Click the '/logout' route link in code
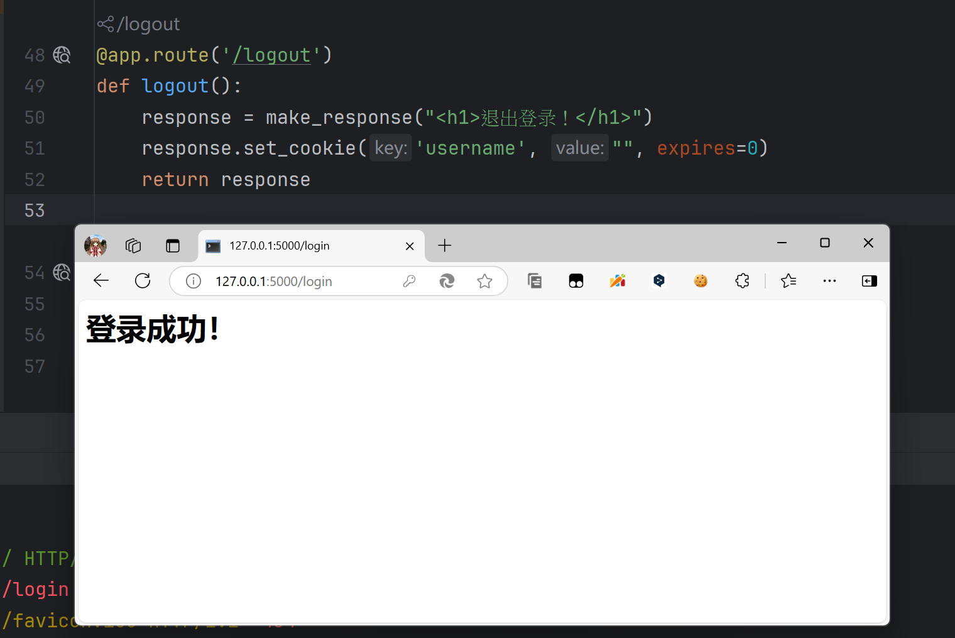The width and height of the screenshot is (955, 638). click(272, 55)
